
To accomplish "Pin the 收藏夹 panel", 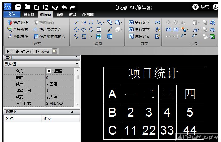I will [72, 112].
